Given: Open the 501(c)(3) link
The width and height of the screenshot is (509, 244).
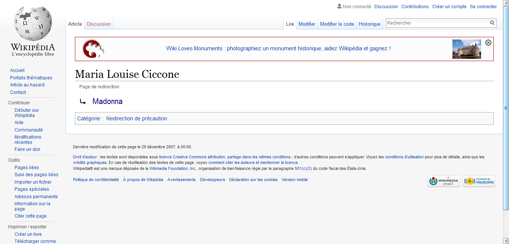Looking at the screenshot, I should click(x=303, y=168).
